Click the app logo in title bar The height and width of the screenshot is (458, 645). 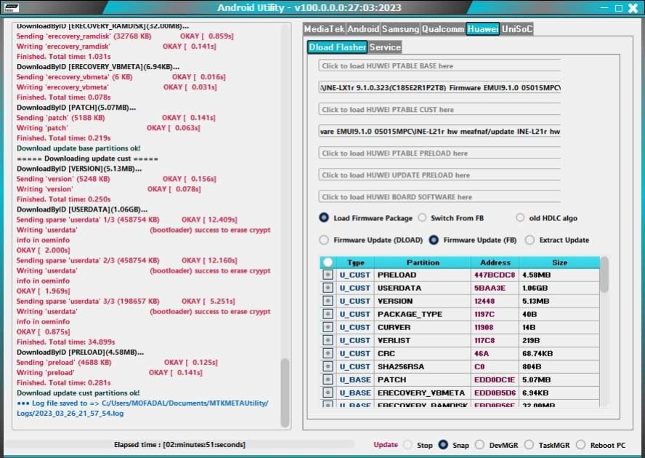pyautogui.click(x=12, y=8)
